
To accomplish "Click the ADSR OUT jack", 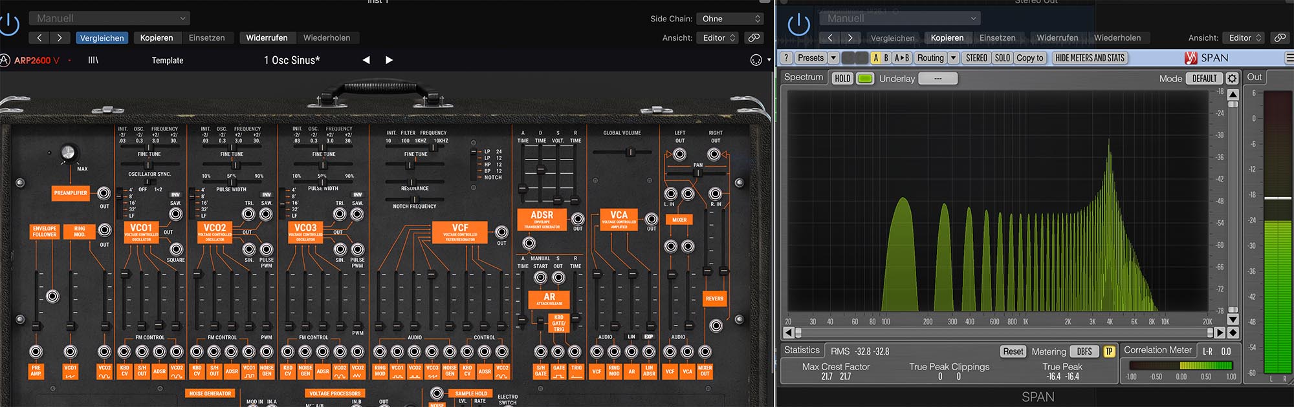I will pos(578,219).
